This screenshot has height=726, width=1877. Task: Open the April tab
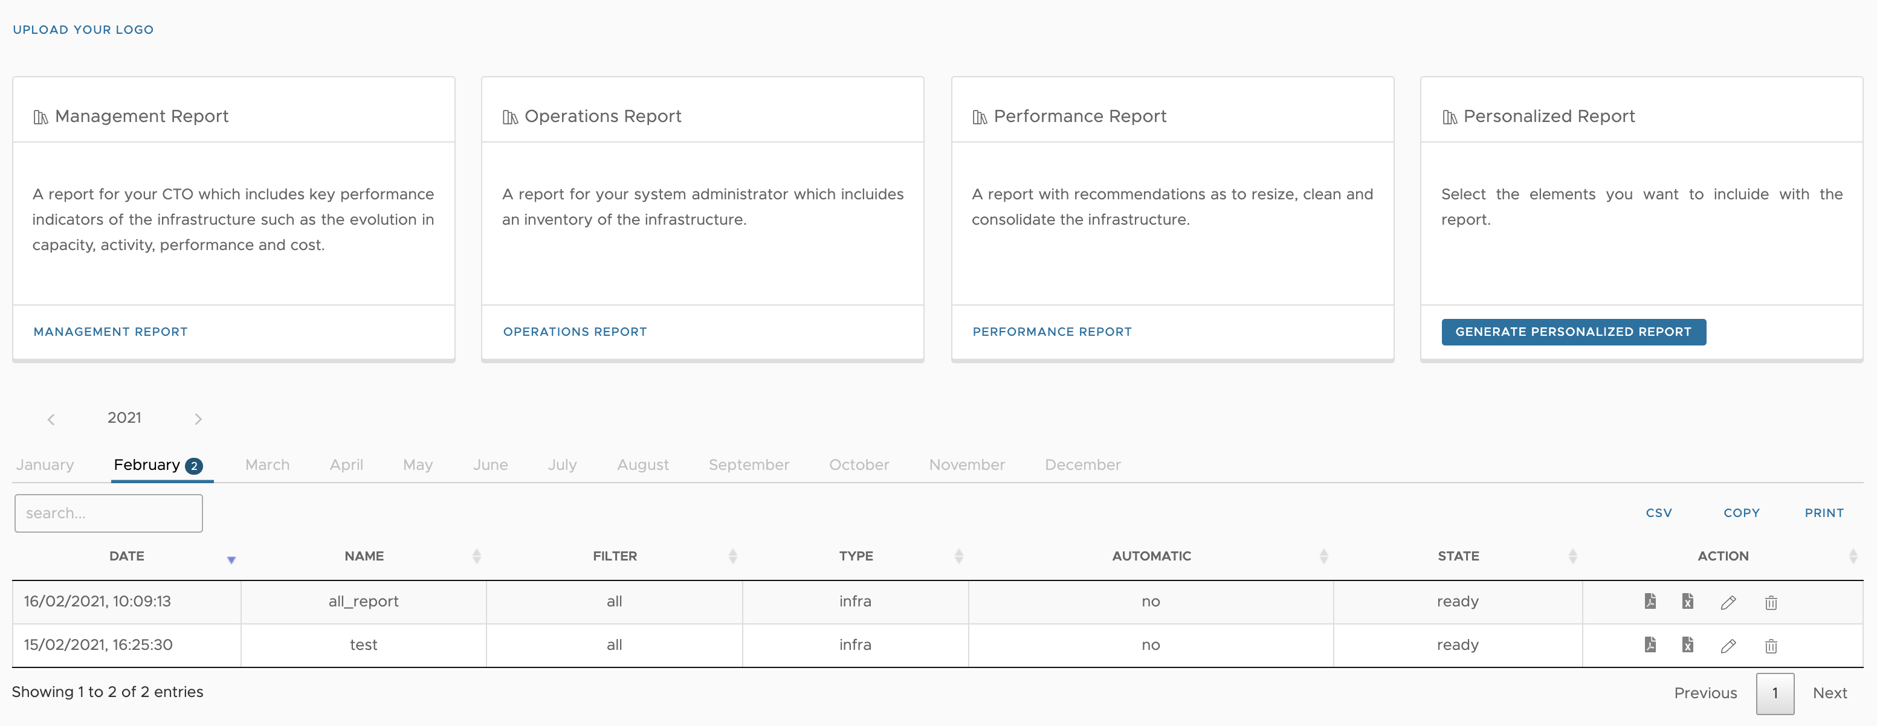tap(346, 464)
